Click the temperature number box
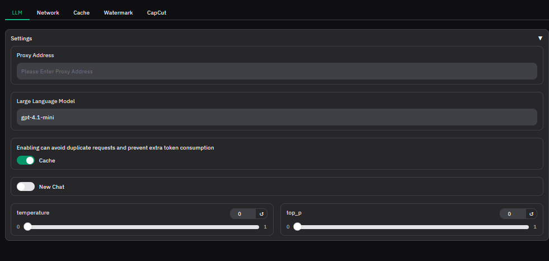 (x=242, y=213)
